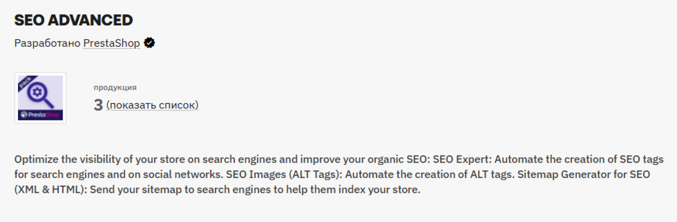Click the verified badge next to PrestaShop
Viewport: 677px width, 222px height.
[x=150, y=43]
